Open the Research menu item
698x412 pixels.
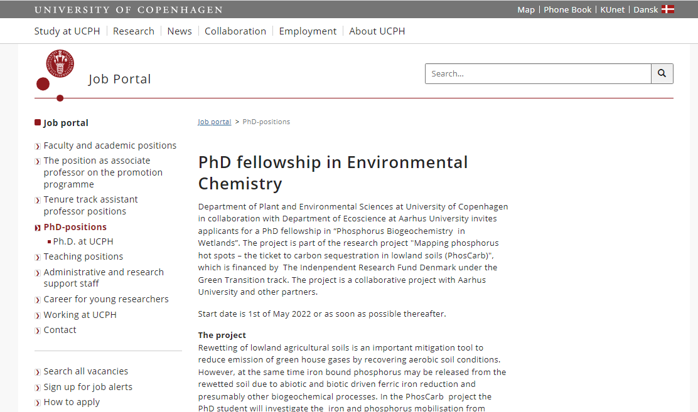(x=134, y=31)
